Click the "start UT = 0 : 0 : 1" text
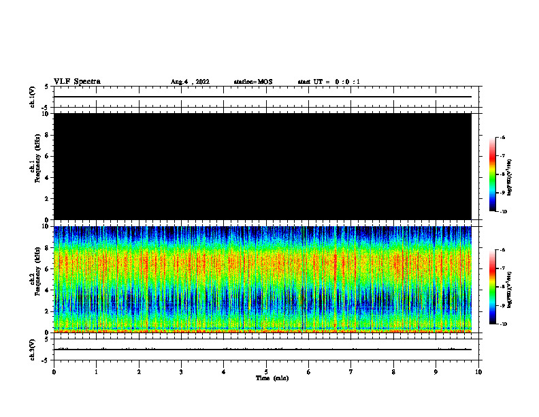The image size is (539, 417). [329, 82]
